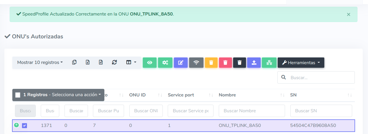Click the yellow trash can button

211,63
